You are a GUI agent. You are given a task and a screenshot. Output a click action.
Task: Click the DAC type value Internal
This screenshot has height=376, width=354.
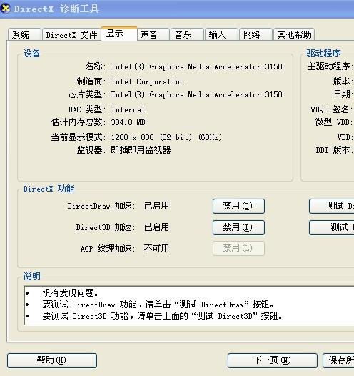point(128,109)
